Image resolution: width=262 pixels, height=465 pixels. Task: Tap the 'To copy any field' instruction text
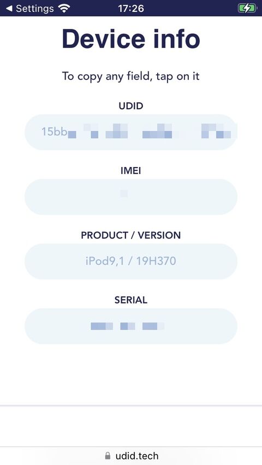click(x=131, y=76)
